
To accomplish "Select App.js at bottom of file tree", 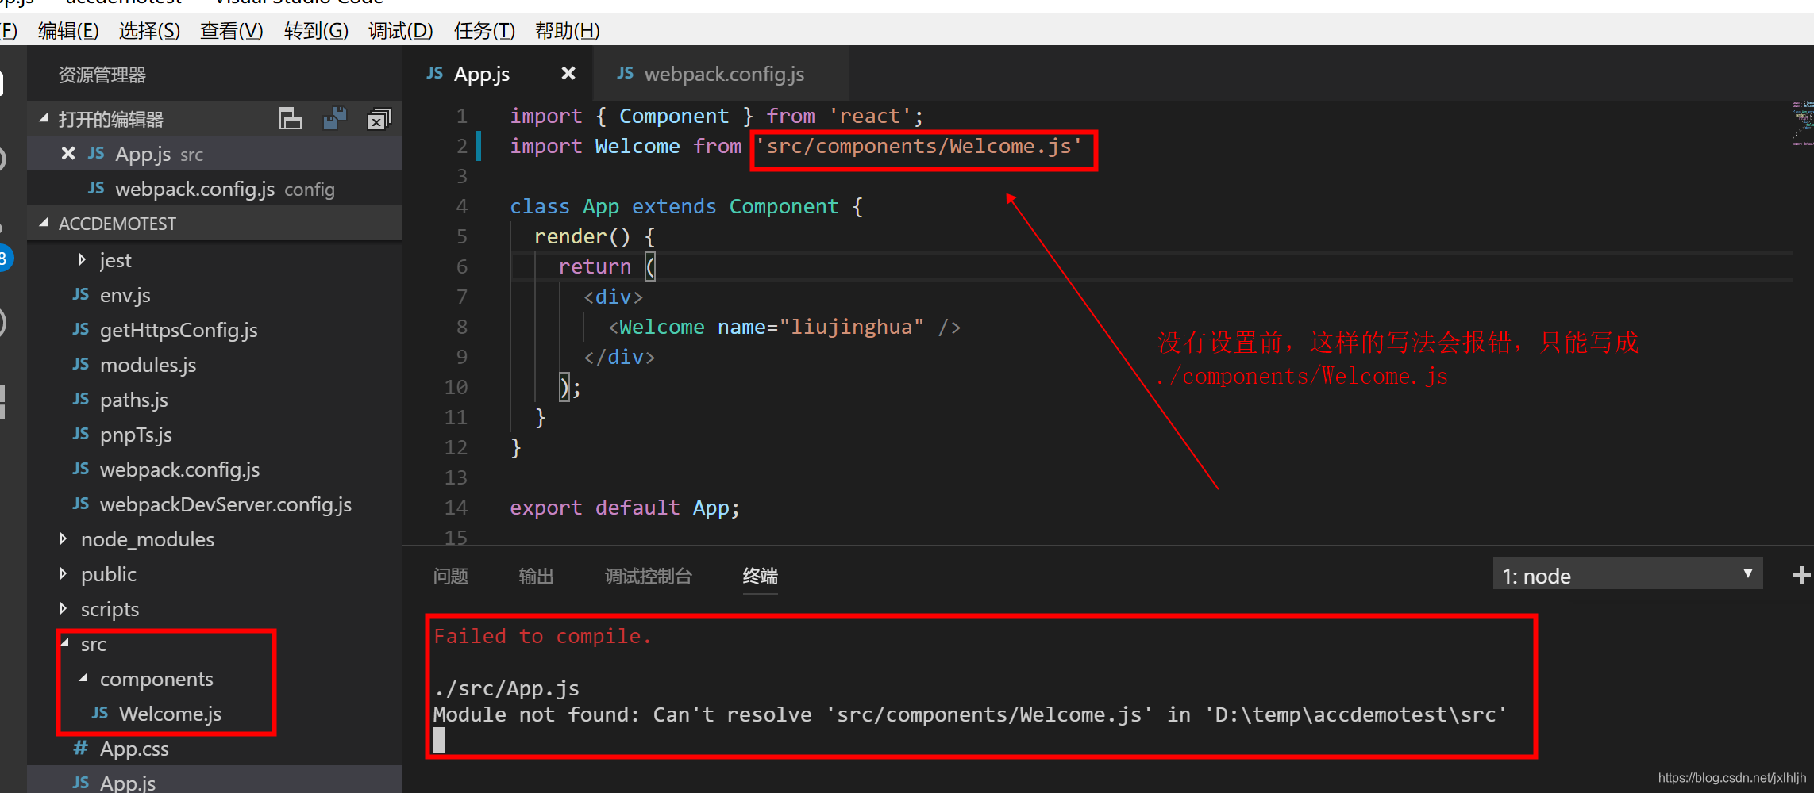I will click(x=214, y=780).
